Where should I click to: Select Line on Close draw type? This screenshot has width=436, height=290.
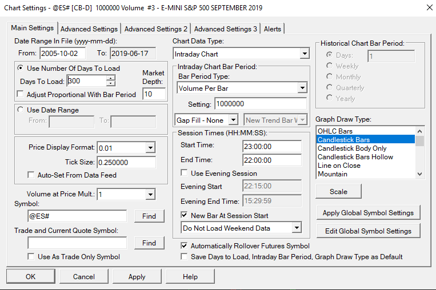(x=366, y=166)
